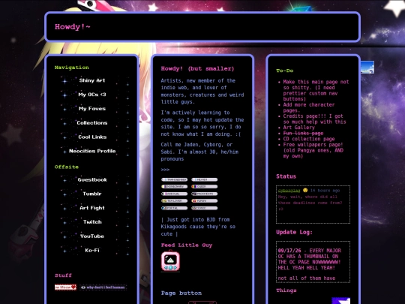Click the badge right of Tea Lover
The width and height of the screenshot is (405, 304).
click(x=204, y=201)
